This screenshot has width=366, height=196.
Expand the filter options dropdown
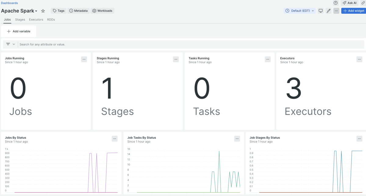pos(10,44)
